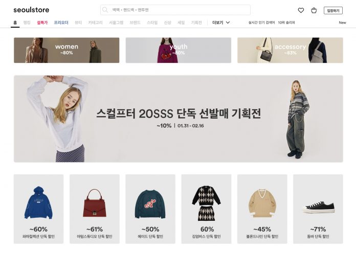This screenshot has width=356, height=253.
Task: Open the 스컬프터 20SSS main banner
Action: click(178, 119)
